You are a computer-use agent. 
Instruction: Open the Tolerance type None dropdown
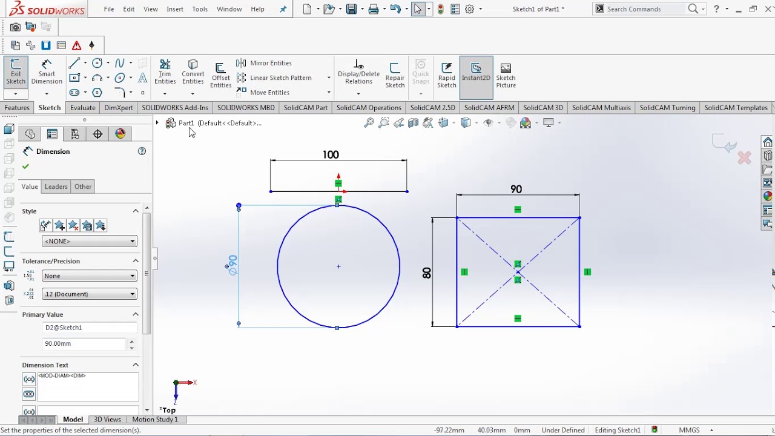[89, 276]
